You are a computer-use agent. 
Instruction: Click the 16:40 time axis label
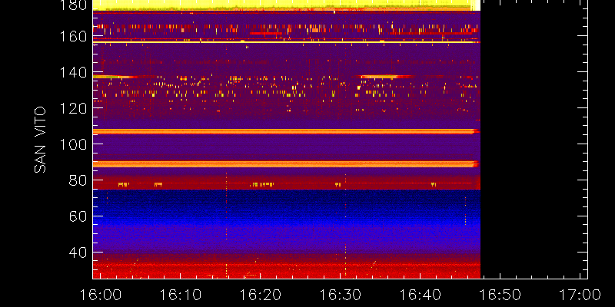click(x=420, y=295)
